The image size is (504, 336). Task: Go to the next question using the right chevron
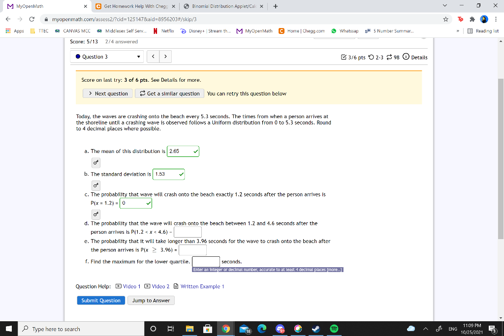coord(165,57)
